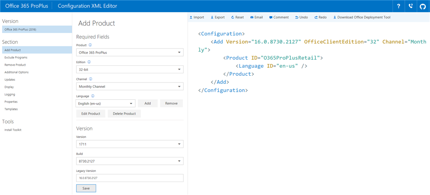Open the Properties section
430x195 pixels.
11,102
